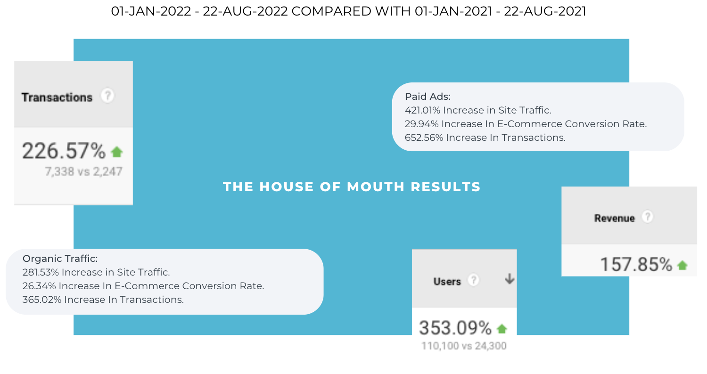The width and height of the screenshot is (707, 374).
Task: Click the green up arrow beside 157.85%
Action: click(682, 265)
